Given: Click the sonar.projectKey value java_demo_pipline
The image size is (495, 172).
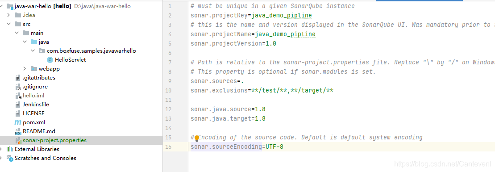Looking at the screenshot, I should [x=282, y=16].
